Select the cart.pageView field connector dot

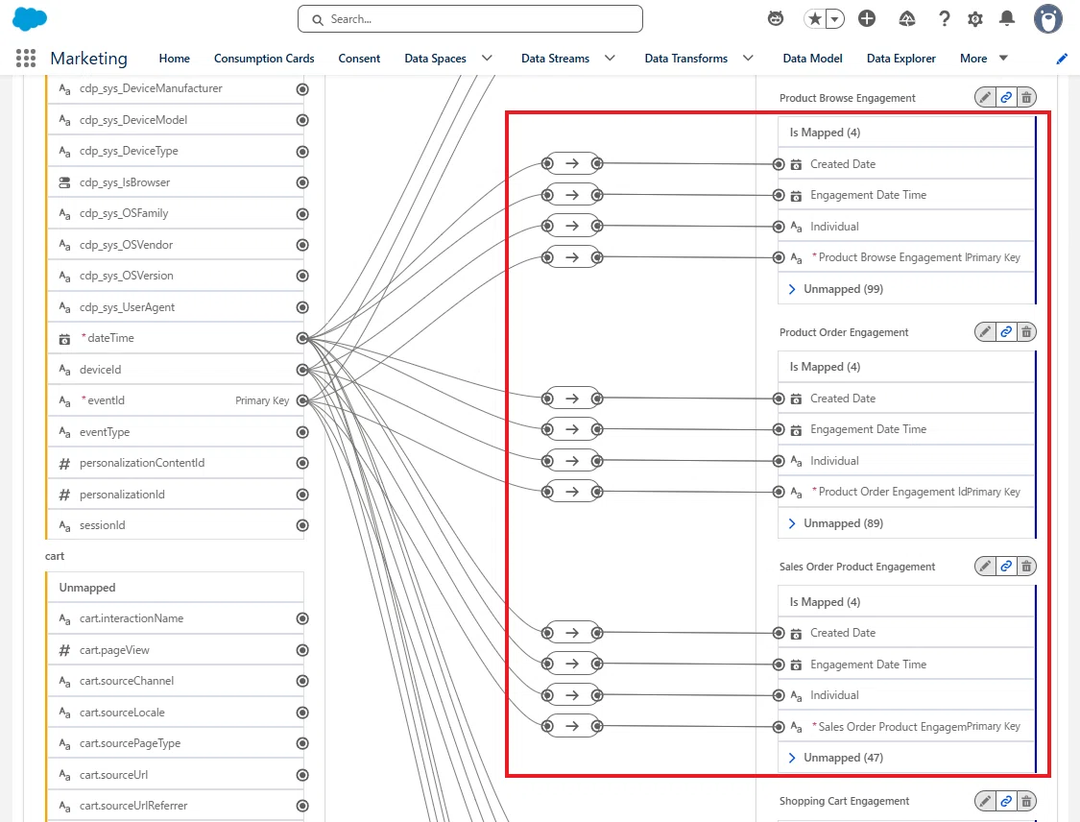tap(302, 650)
